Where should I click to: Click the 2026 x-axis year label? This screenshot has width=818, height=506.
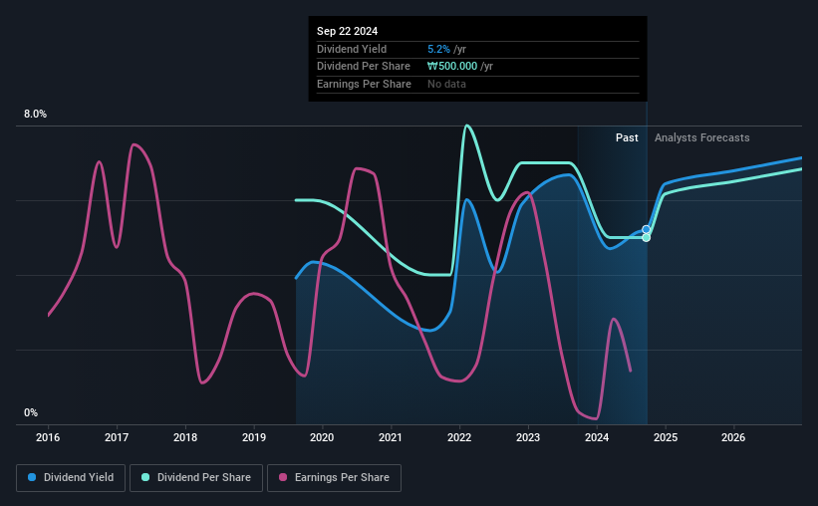click(x=733, y=437)
